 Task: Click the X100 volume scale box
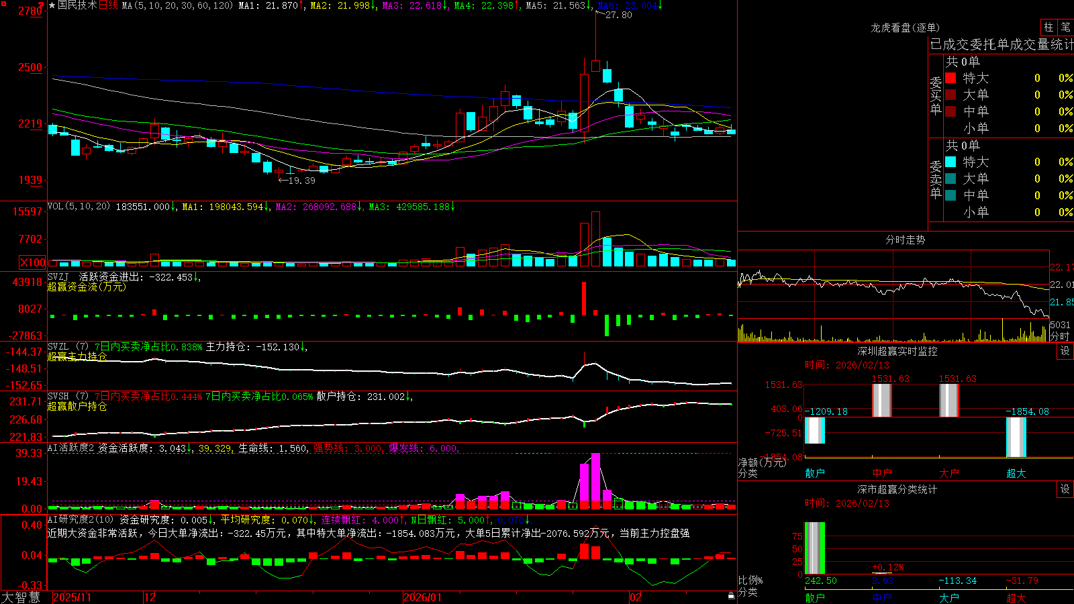(32, 263)
